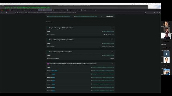The width and height of the screenshot is (172, 96).
Task: Bookmark this page with the star icon
Action: coord(145,13)
